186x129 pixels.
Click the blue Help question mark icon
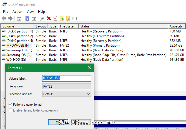[27, 19]
